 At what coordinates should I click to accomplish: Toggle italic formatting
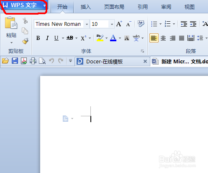click(47, 38)
